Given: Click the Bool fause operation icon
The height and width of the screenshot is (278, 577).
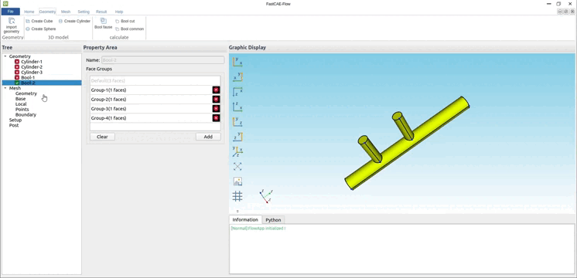Looking at the screenshot, I should pyautogui.click(x=104, y=21).
